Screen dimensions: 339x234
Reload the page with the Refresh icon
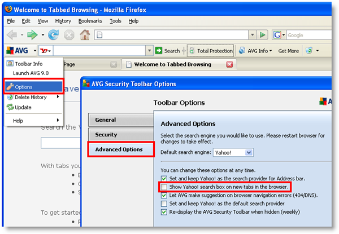(53, 35)
